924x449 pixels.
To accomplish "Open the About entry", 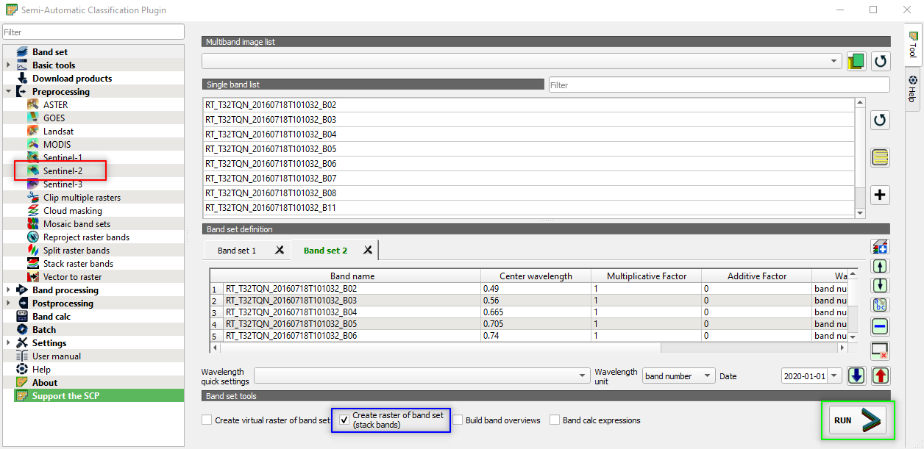I will [44, 383].
